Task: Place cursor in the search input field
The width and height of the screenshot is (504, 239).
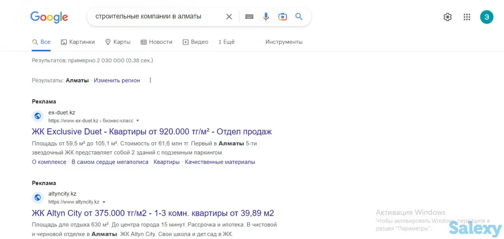Action: tap(157, 17)
